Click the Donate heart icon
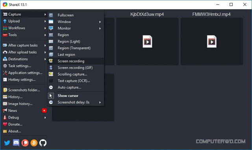The height and width of the screenshot is (150, 252). 5,124
